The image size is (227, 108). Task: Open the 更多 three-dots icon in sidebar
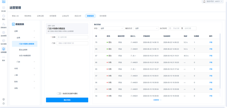[4, 57]
